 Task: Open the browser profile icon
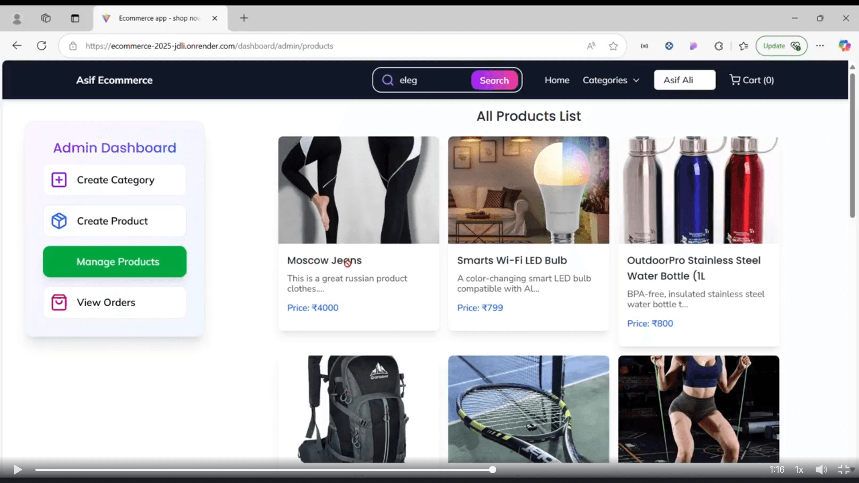click(x=17, y=18)
